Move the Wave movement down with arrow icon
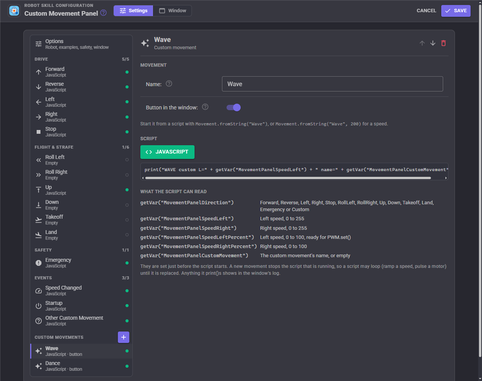The height and width of the screenshot is (381, 482). click(x=433, y=43)
